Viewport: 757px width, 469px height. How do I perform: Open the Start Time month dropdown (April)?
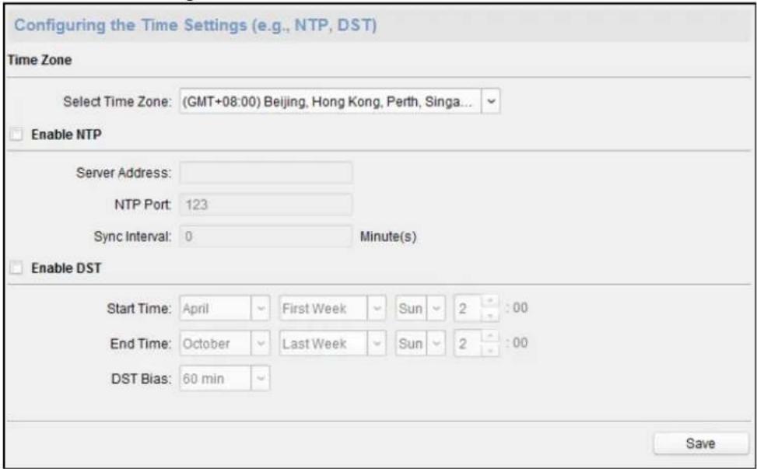pyautogui.click(x=225, y=308)
